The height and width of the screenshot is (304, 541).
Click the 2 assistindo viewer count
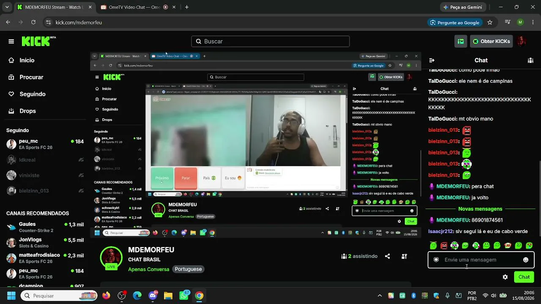360,256
